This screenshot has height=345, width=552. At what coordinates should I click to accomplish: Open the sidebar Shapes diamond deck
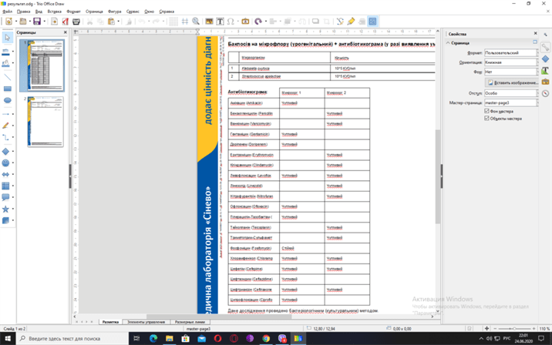pyautogui.click(x=545, y=59)
